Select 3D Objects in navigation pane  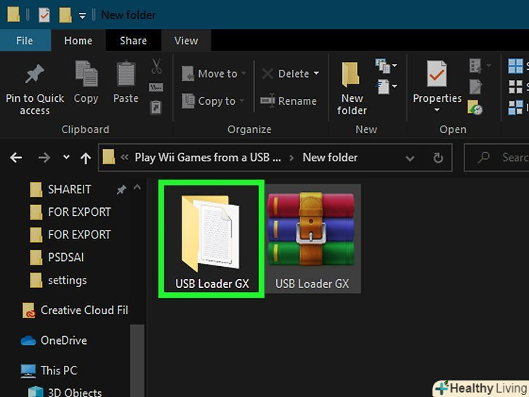pyautogui.click(x=65, y=392)
